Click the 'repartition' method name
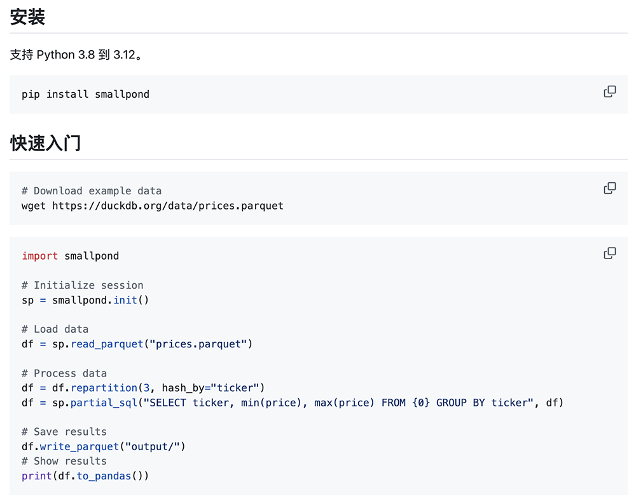The width and height of the screenshot is (636, 501). [x=104, y=387]
